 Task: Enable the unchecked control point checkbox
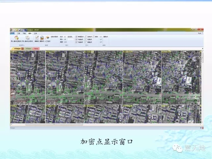coord(86,36)
